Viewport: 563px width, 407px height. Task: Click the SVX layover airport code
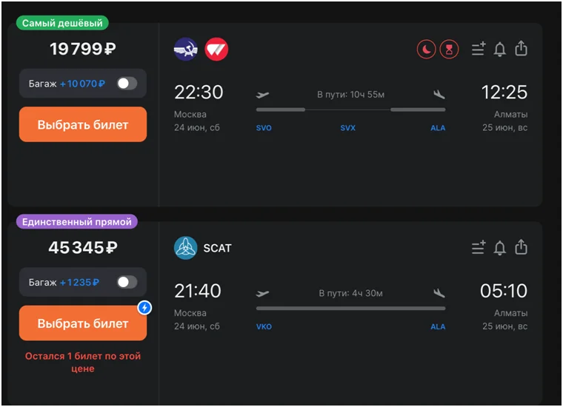coord(348,128)
